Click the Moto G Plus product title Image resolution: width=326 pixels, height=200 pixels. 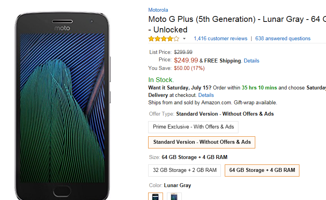pyautogui.click(x=237, y=24)
